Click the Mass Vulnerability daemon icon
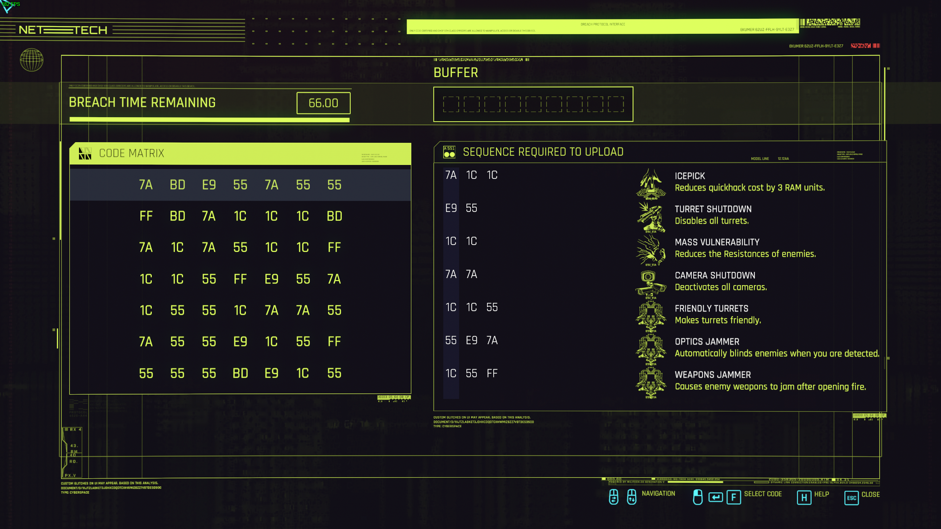The height and width of the screenshot is (529, 941). tap(651, 250)
